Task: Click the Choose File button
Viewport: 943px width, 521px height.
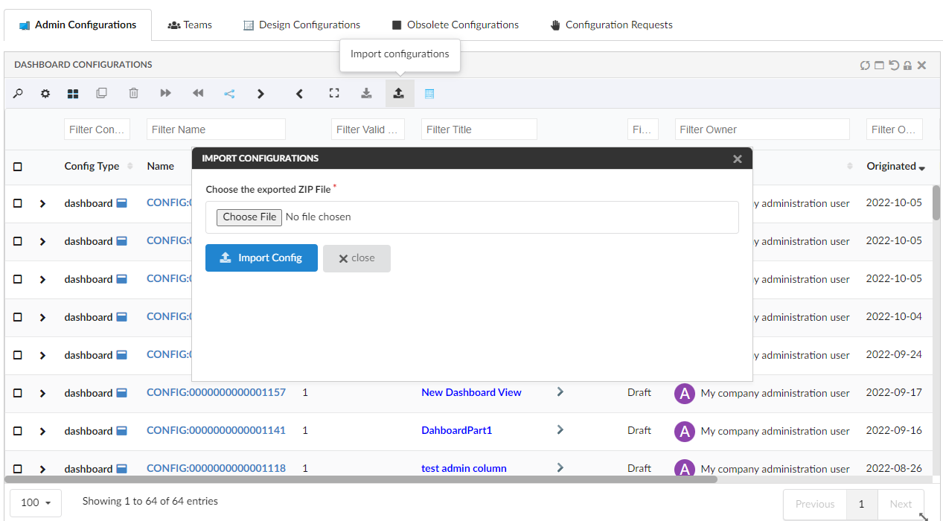Action: pyautogui.click(x=249, y=217)
